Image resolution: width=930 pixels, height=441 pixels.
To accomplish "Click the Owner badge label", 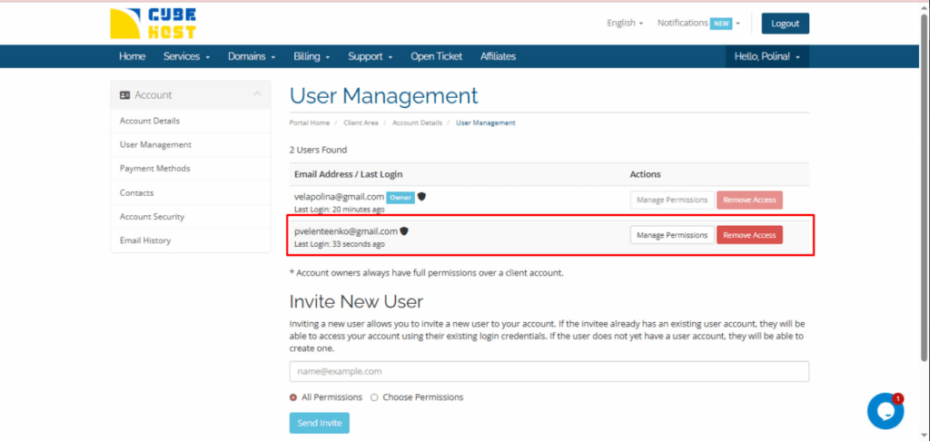I will tap(401, 197).
